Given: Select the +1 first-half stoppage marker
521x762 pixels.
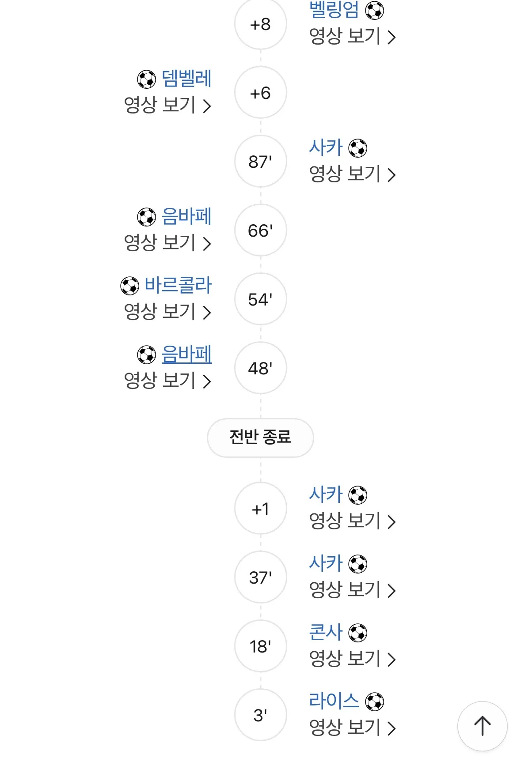Looking at the screenshot, I should pos(260,509).
